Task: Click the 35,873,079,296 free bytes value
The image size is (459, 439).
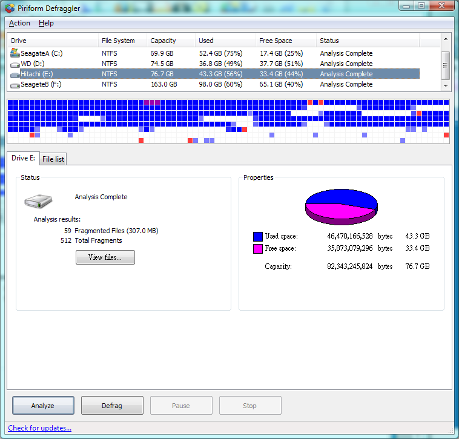Action: [x=350, y=248]
